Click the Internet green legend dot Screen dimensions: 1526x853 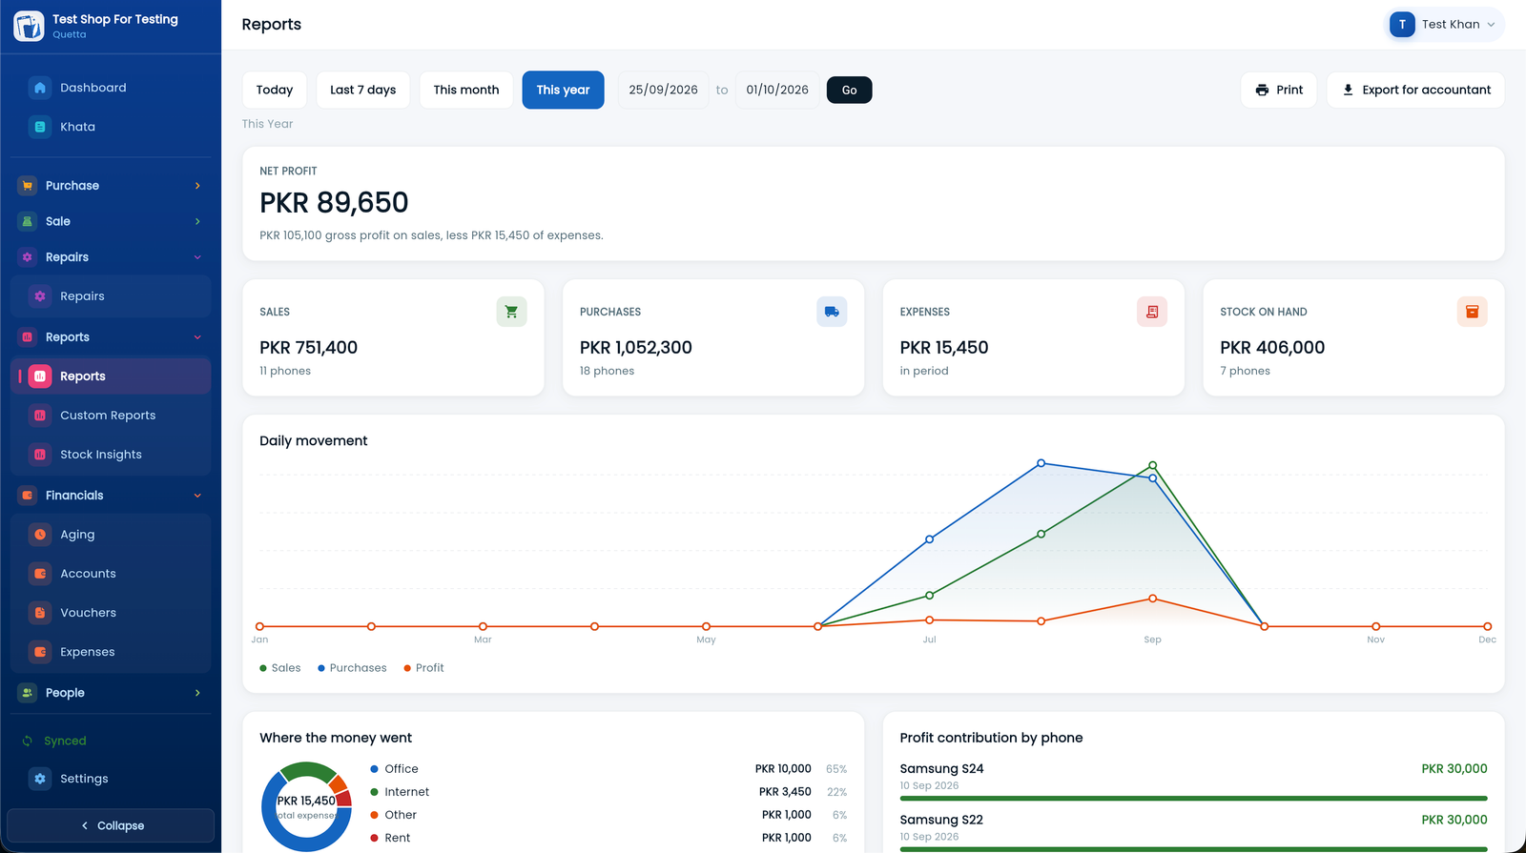click(x=374, y=792)
